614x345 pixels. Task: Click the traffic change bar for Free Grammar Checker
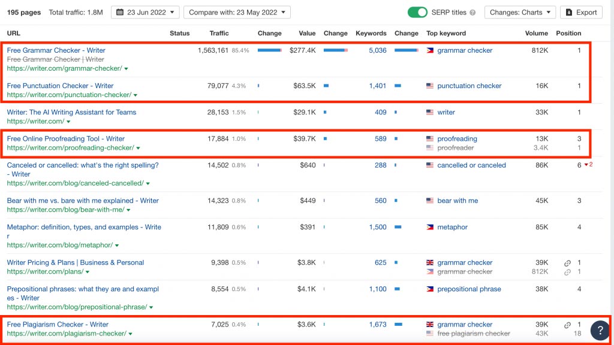click(269, 50)
